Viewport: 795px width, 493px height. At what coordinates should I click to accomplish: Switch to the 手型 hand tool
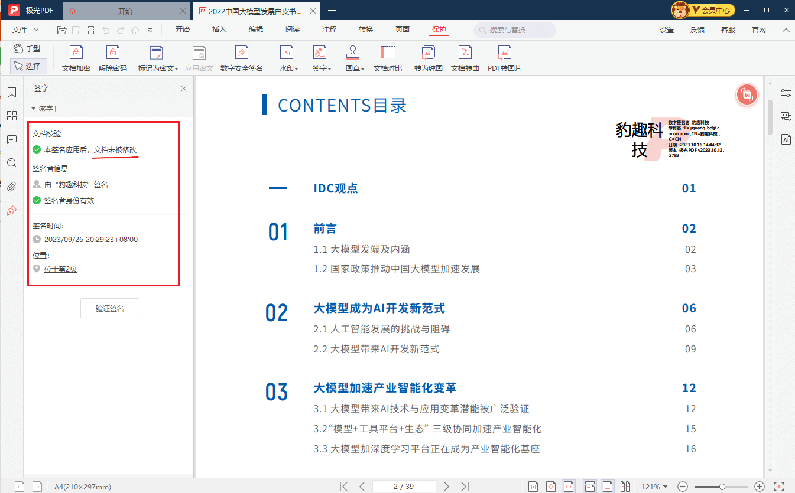coord(28,48)
